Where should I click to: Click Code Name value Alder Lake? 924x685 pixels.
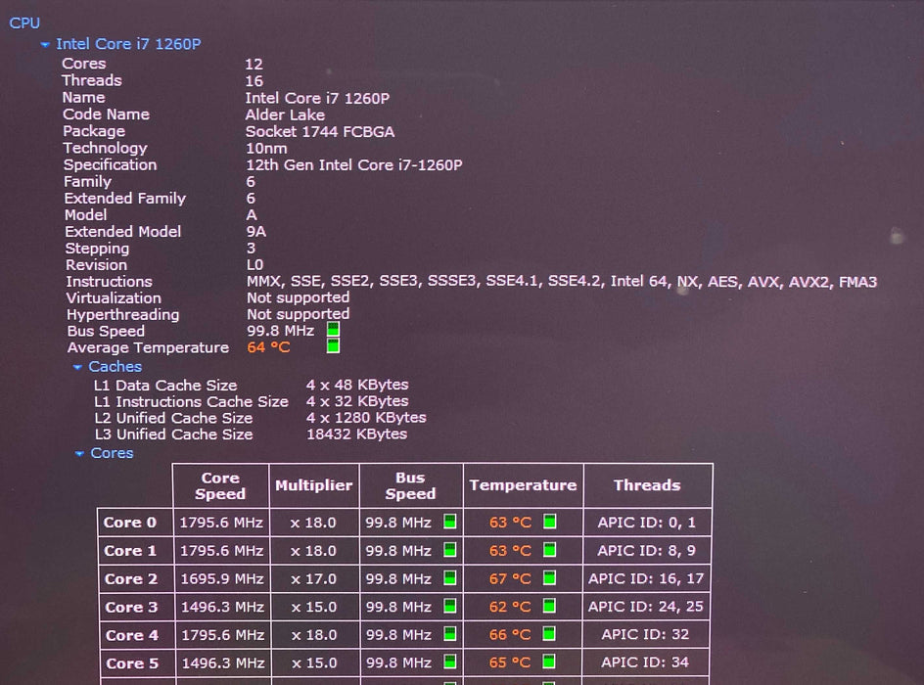(285, 114)
